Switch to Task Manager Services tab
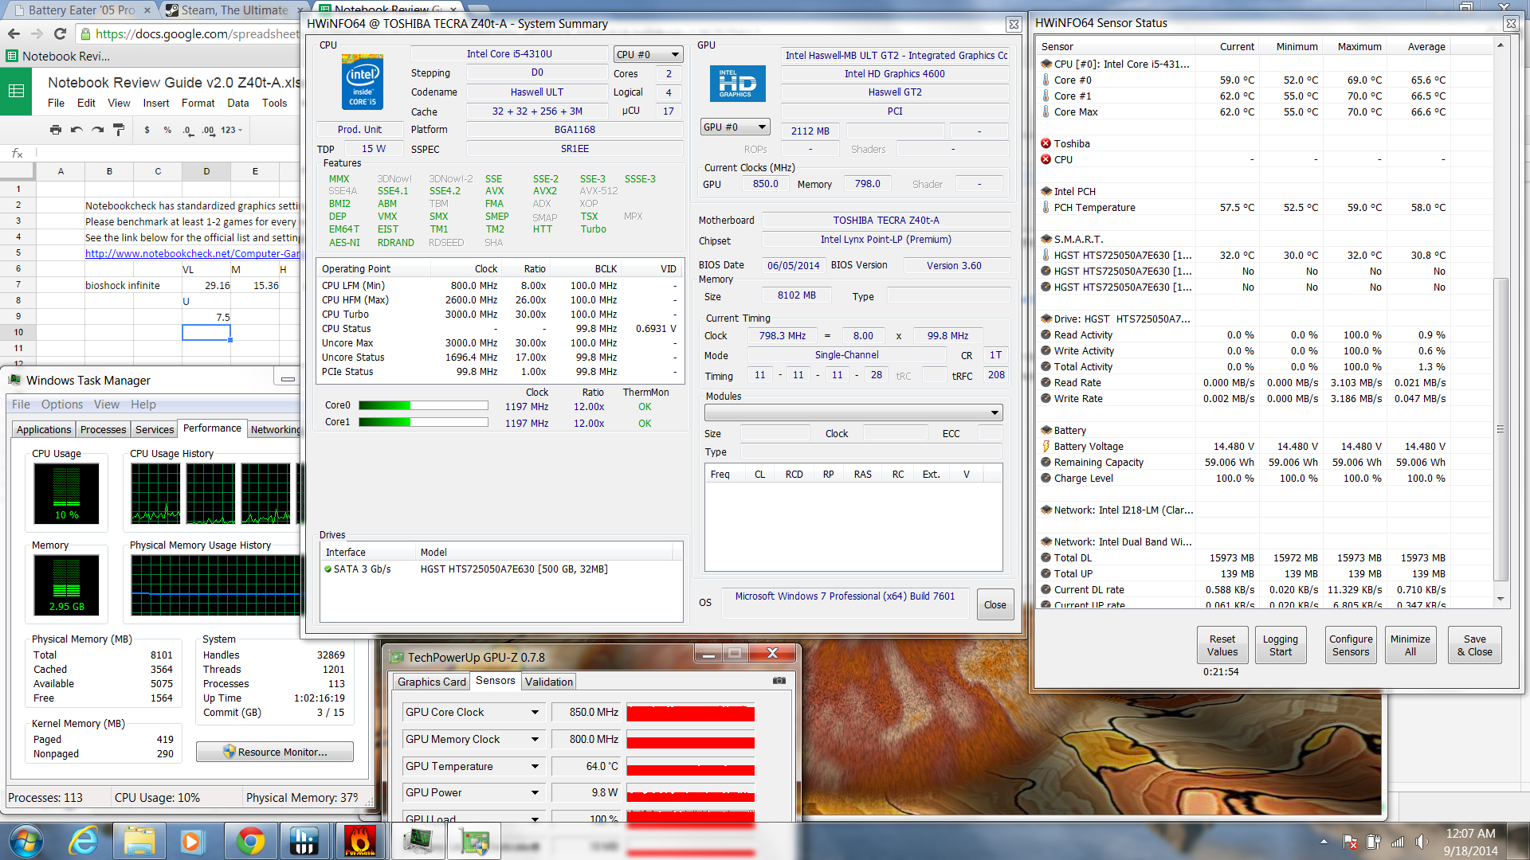Image resolution: width=1530 pixels, height=860 pixels. [155, 429]
